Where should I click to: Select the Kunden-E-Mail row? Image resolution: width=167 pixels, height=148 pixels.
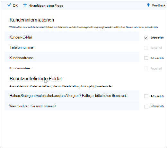[72, 37]
